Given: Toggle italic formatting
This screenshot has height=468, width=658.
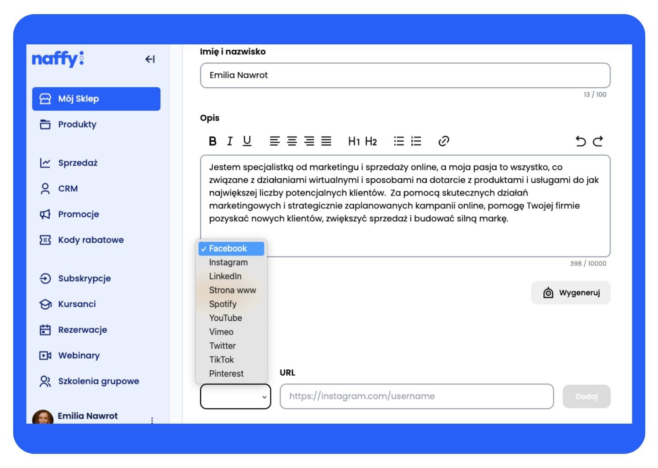Looking at the screenshot, I should [230, 141].
